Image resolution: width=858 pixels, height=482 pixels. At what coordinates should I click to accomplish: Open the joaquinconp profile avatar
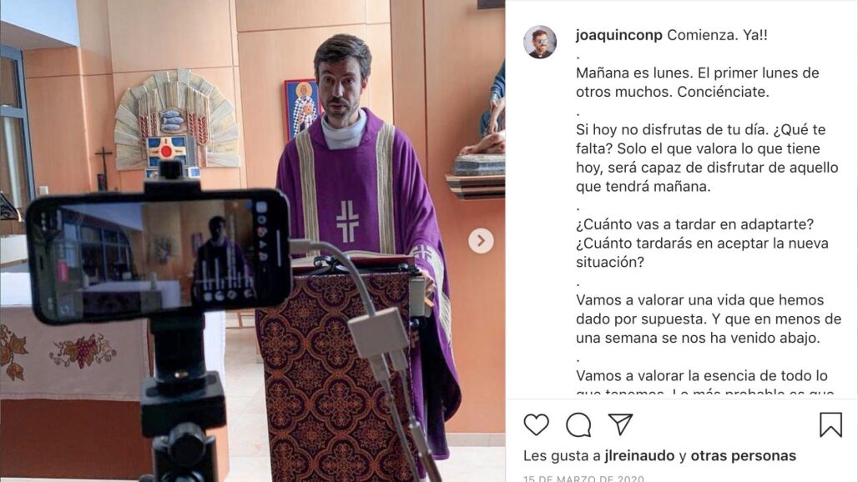[x=540, y=42]
